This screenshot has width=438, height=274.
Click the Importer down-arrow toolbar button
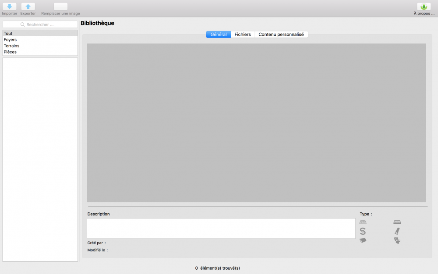coord(10,7)
